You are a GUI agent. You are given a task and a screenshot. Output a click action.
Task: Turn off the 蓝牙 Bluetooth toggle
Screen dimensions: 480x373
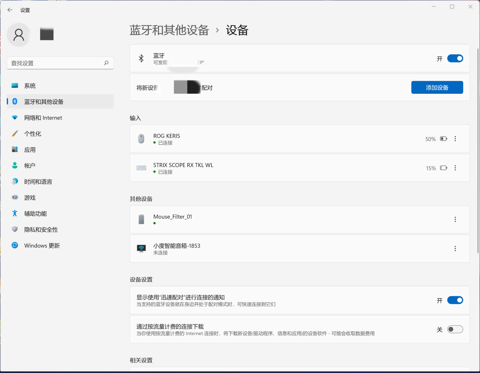455,59
